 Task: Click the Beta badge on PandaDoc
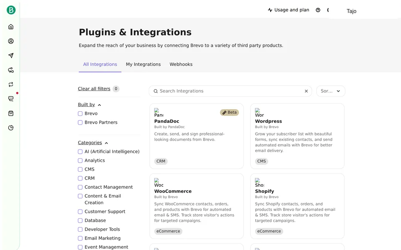229,112
